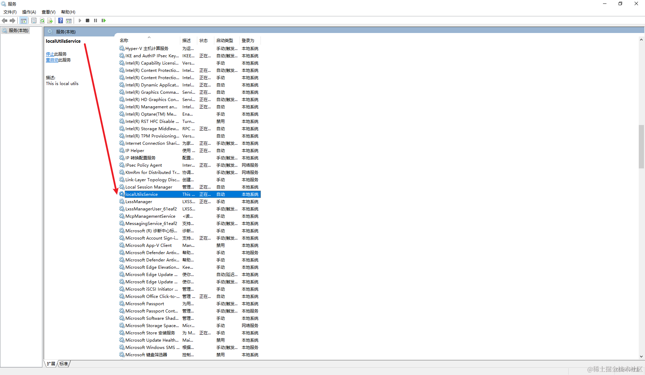This screenshot has width=645, height=375.
Task: Select the Intel(R) Capability Licensi... service
Action: 190,63
